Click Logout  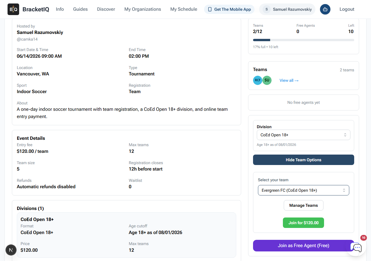347,9
